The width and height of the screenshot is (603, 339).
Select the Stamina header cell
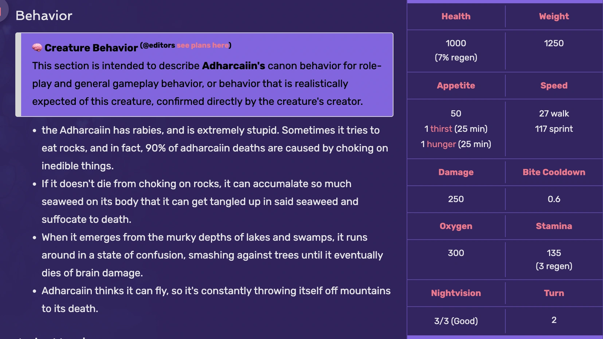point(554,226)
